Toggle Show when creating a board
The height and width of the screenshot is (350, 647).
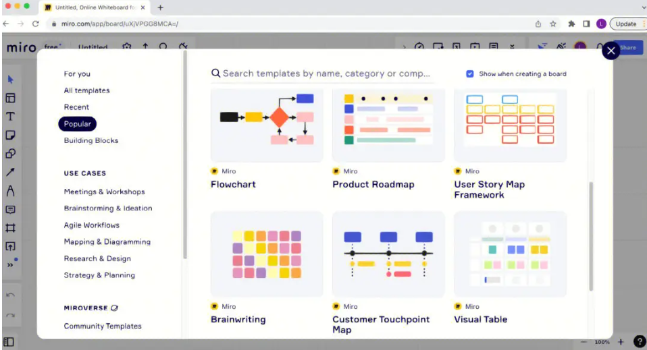coord(470,74)
